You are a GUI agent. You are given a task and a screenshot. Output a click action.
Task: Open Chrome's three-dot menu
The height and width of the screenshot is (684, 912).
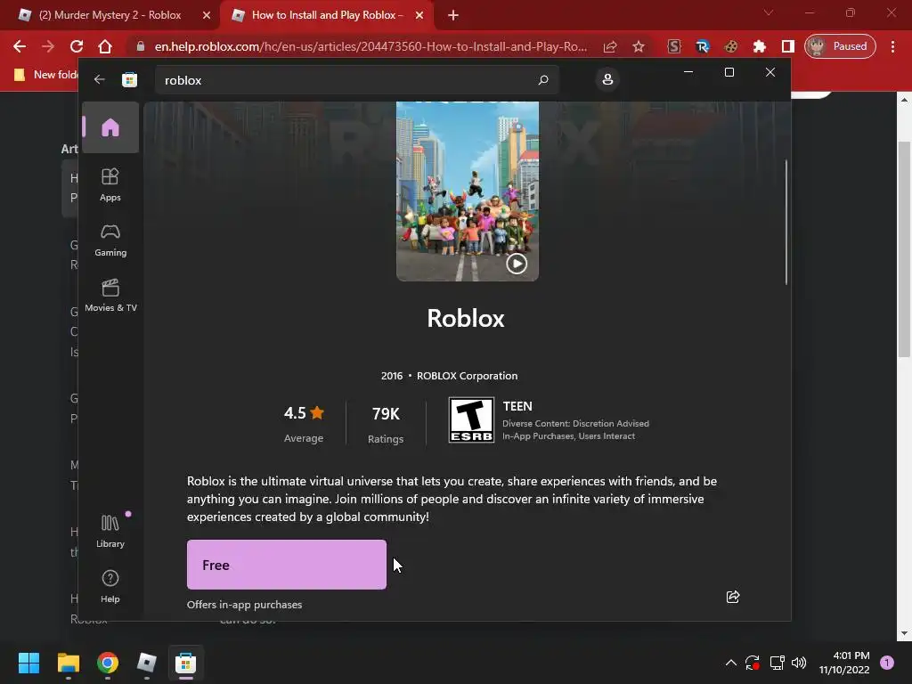click(x=892, y=46)
